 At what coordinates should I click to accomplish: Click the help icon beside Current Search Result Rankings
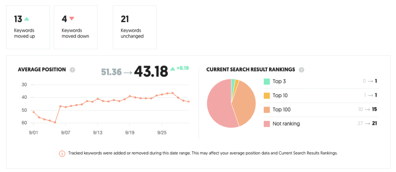tap(301, 70)
